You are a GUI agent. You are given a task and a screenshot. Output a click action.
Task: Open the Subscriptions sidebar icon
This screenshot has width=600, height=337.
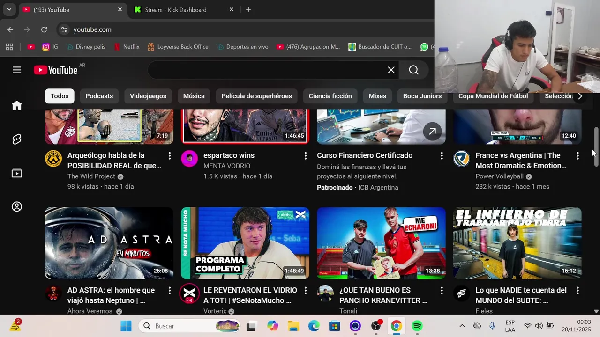17,173
